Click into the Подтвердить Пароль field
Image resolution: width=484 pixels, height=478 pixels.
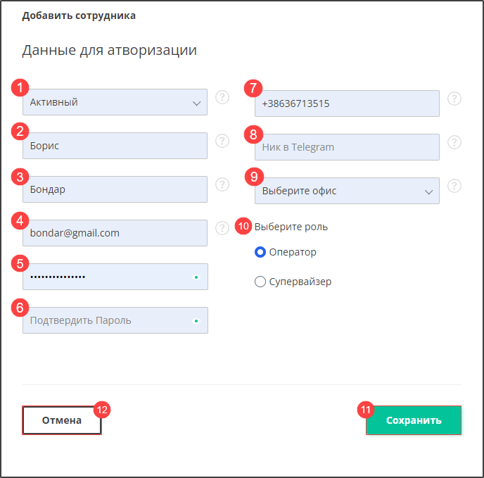tap(115, 320)
